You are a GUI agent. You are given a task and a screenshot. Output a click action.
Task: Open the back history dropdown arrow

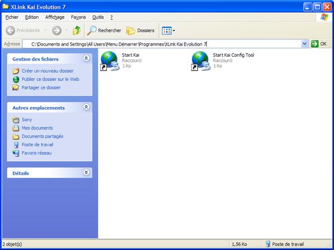[45, 31]
